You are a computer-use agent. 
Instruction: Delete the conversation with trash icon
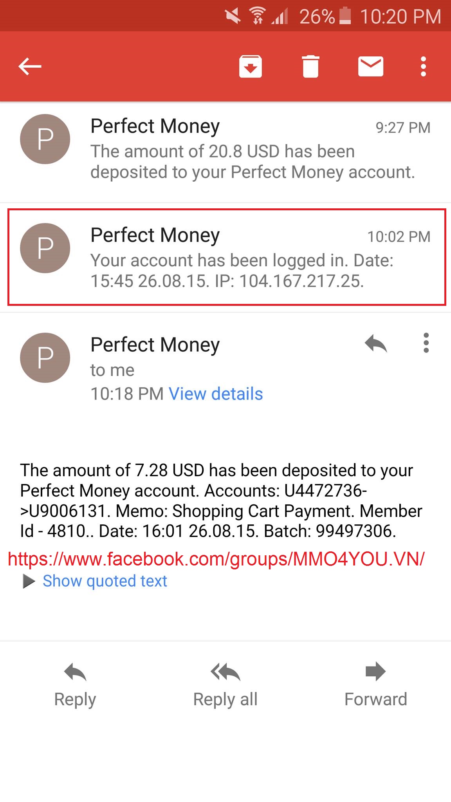pos(310,66)
